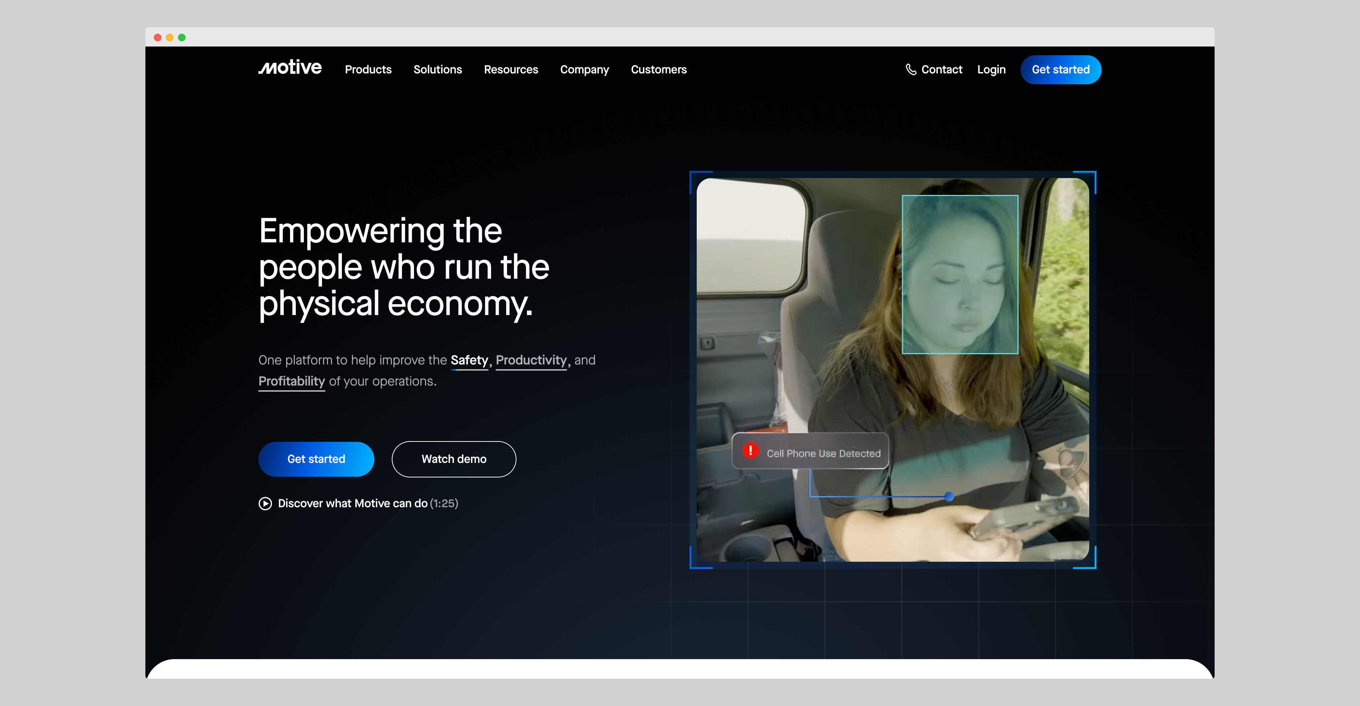
Task: Click the red exclamation alert icon
Action: [750, 451]
